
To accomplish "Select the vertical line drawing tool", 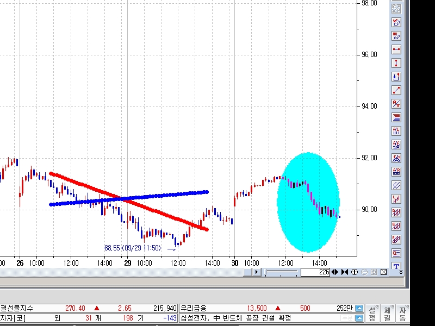I will 396,63.
